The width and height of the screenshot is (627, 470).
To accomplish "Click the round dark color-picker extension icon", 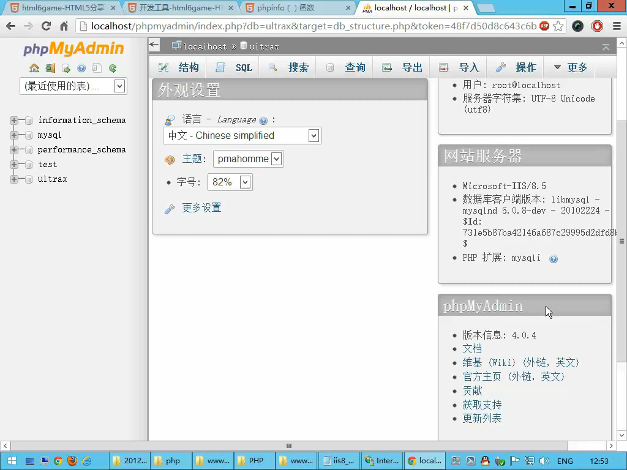I will [x=578, y=26].
